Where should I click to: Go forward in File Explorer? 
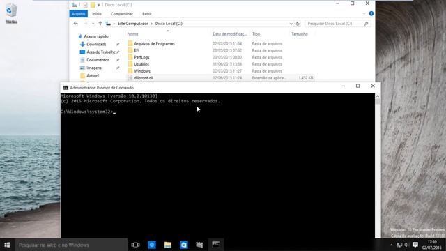pyautogui.click(x=85, y=24)
